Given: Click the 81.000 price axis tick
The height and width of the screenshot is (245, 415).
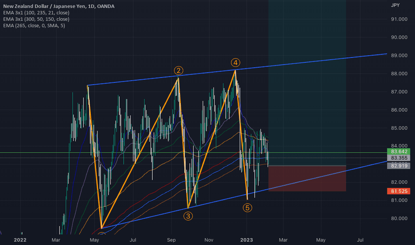Looking at the screenshot, I should (x=399, y=200).
